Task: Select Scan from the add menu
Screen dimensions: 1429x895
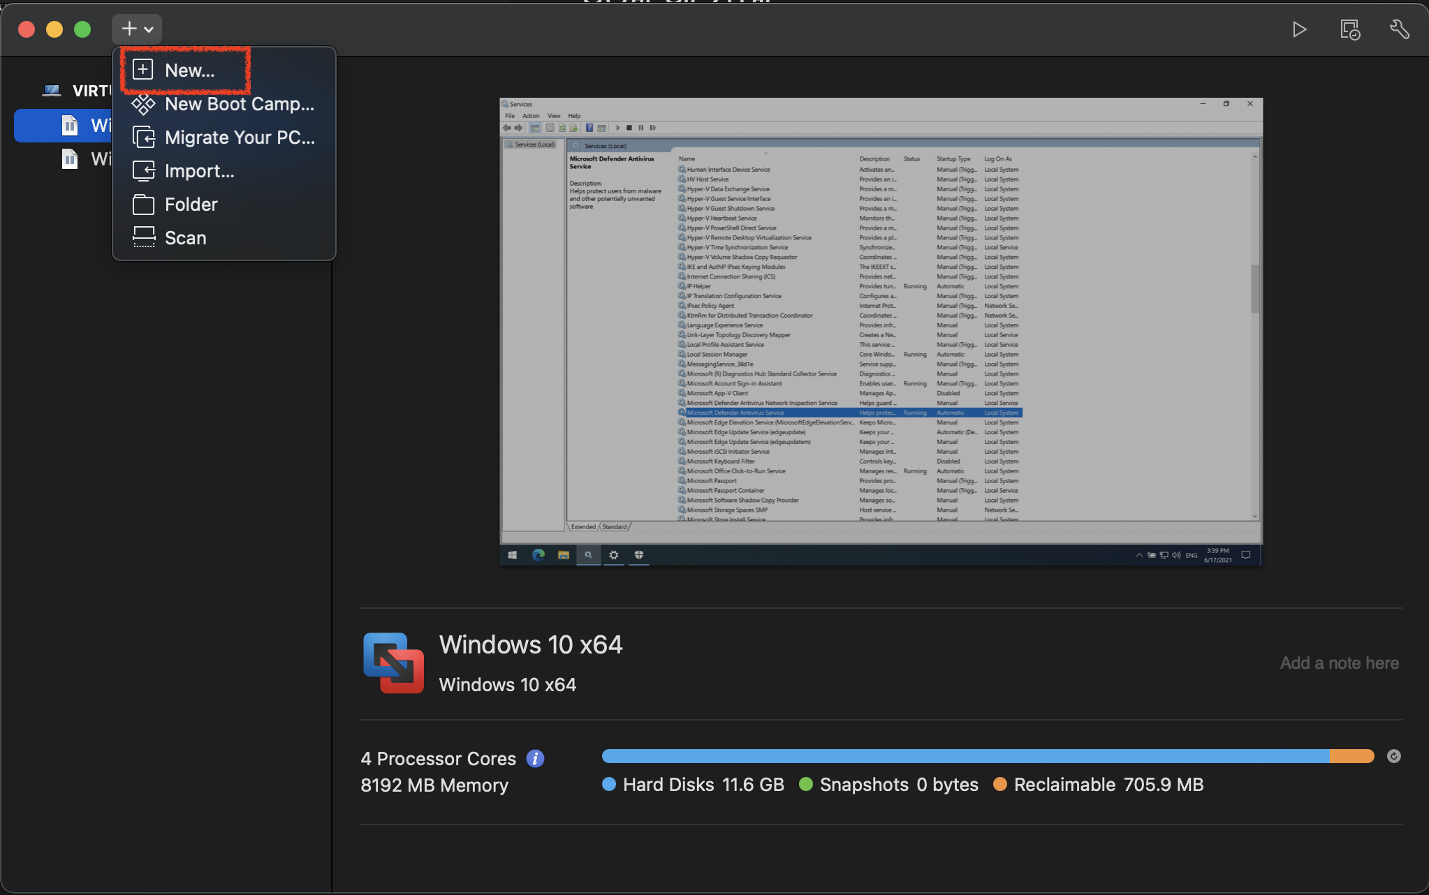Action: pos(185,238)
